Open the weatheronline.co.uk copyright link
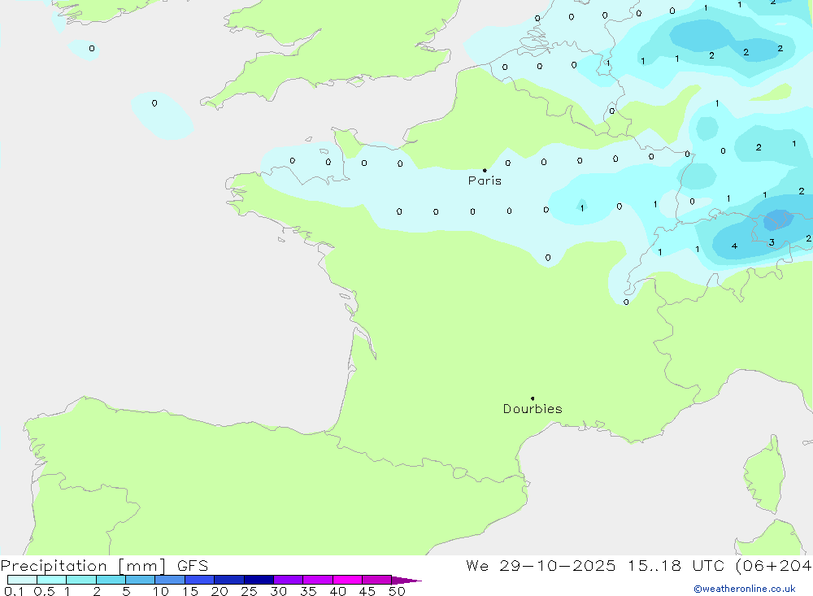This screenshot has height=596, width=813. [x=745, y=589]
